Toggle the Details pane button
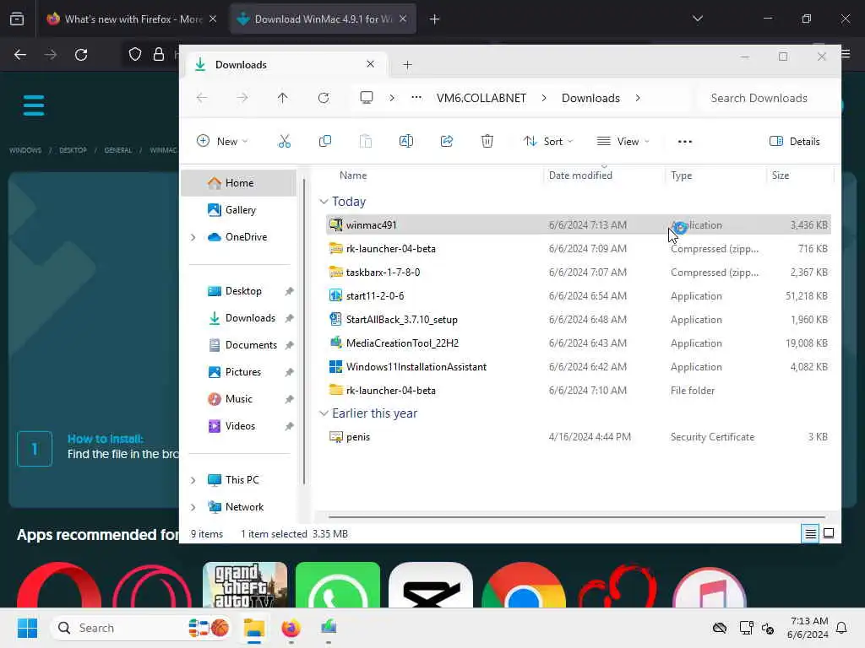 [794, 142]
